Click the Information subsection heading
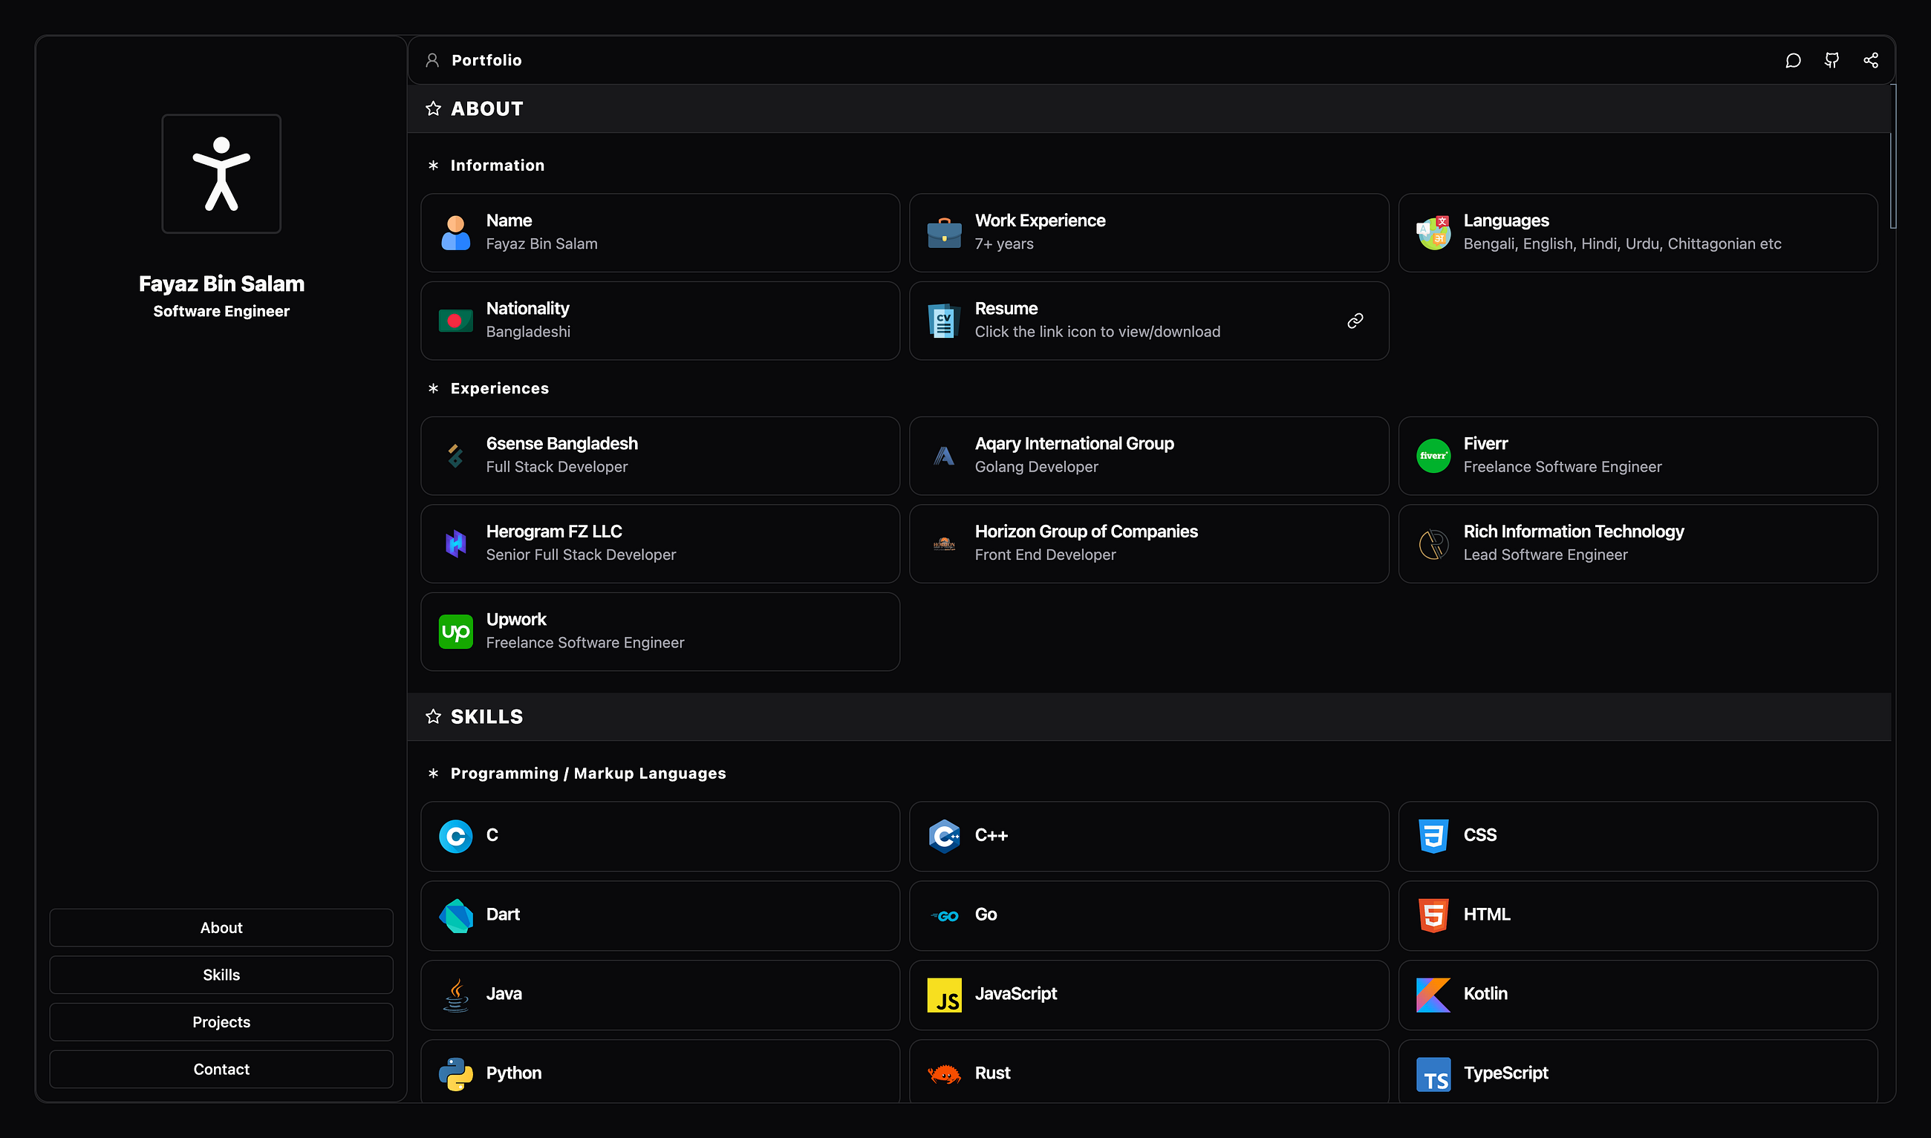 497,165
